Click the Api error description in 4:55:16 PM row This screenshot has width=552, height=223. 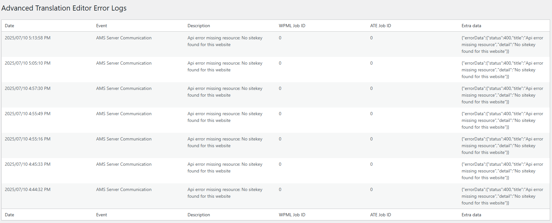pyautogui.click(x=225, y=142)
